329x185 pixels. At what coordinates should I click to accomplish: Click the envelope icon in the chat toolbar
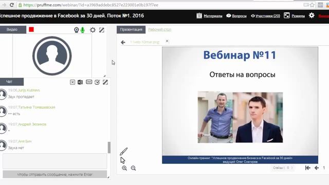click(89, 82)
